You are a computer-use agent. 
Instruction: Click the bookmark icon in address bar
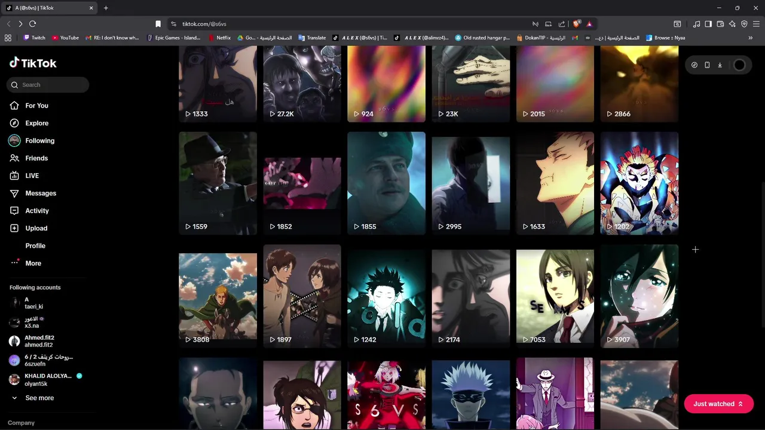[x=158, y=24]
